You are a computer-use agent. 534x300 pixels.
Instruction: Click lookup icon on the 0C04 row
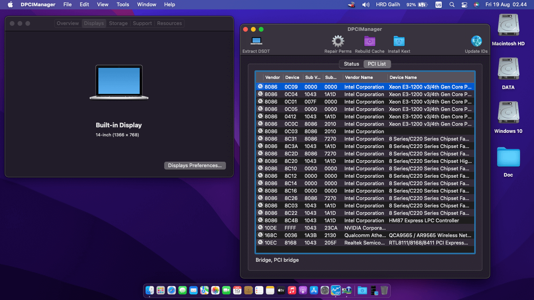(260, 94)
